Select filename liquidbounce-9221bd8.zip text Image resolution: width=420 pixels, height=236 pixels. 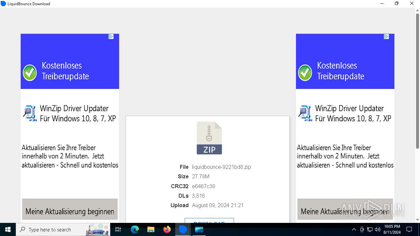click(221, 167)
